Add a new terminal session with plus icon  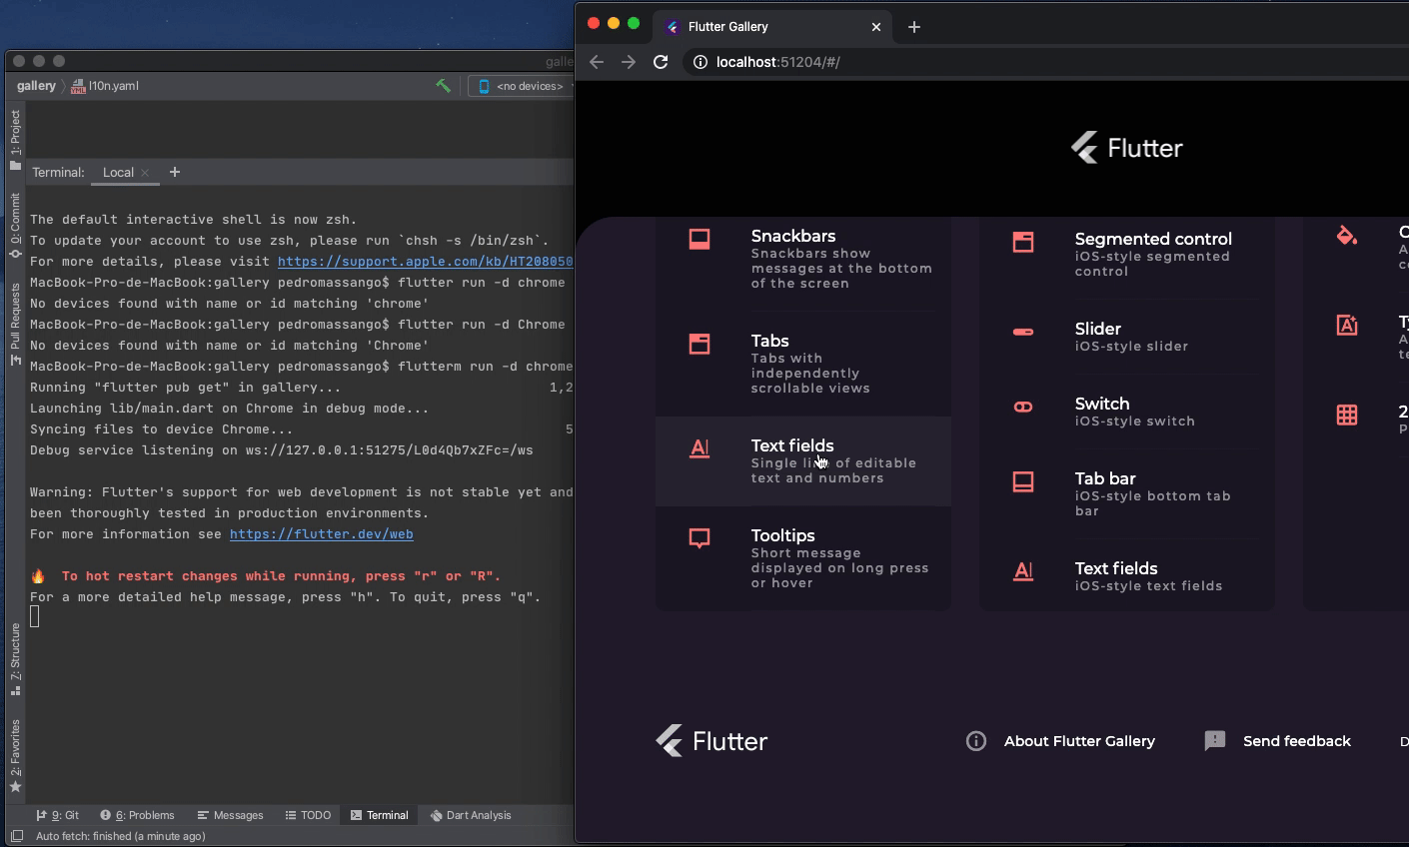[175, 172]
